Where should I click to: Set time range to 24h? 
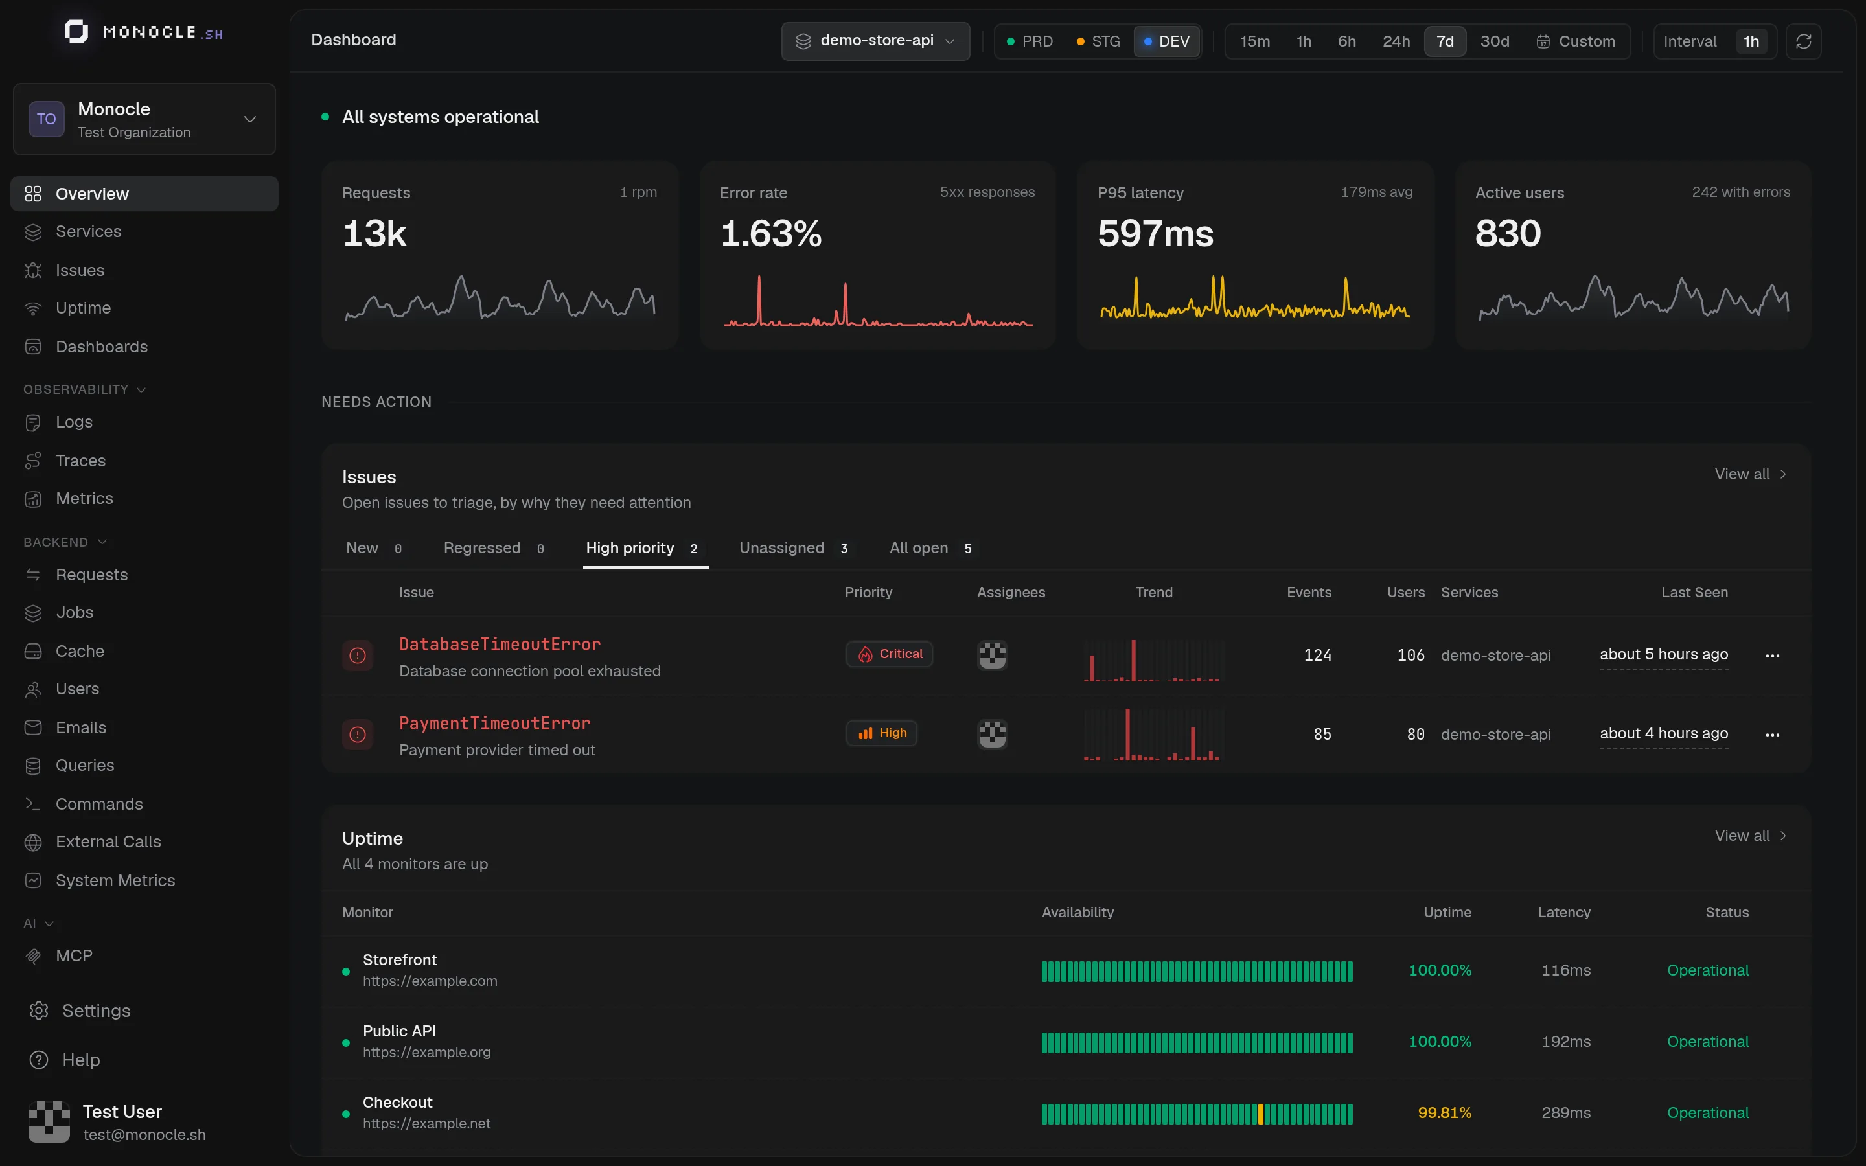click(x=1396, y=41)
